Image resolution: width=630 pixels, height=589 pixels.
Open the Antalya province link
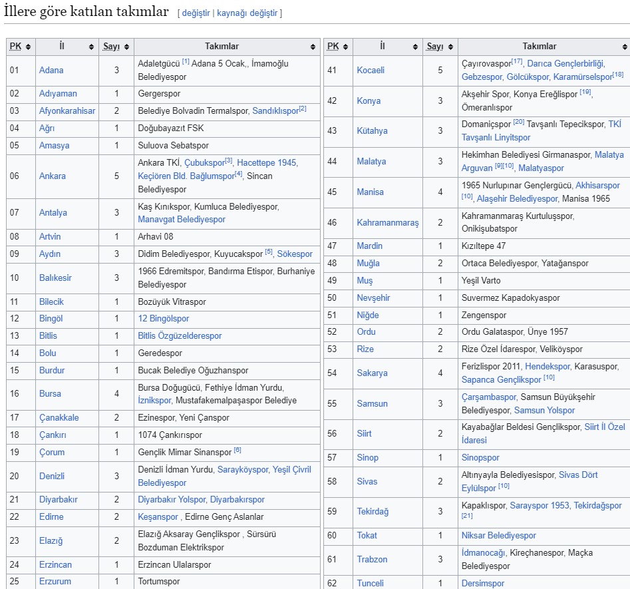pyautogui.click(x=53, y=213)
